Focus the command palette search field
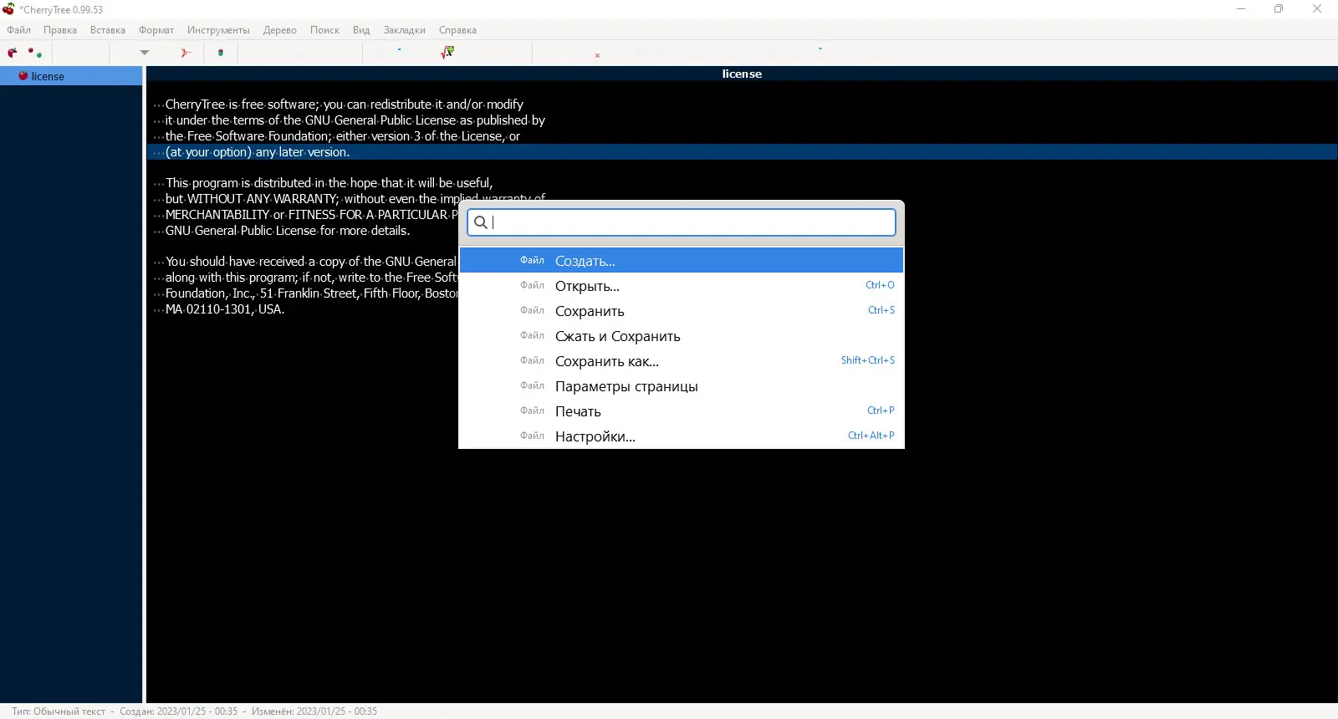The height and width of the screenshot is (719, 1338). tap(682, 222)
